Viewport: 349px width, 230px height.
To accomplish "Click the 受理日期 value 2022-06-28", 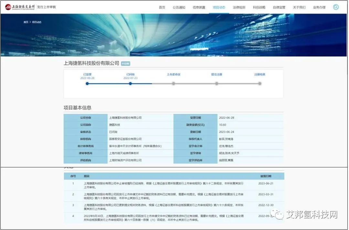I will [x=227, y=118].
